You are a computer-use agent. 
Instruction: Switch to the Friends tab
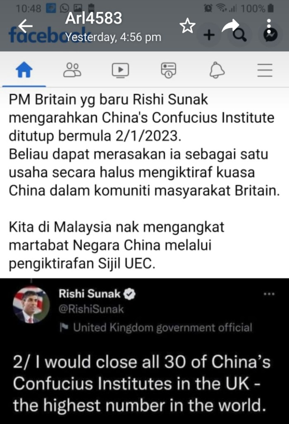pyautogui.click(x=72, y=70)
